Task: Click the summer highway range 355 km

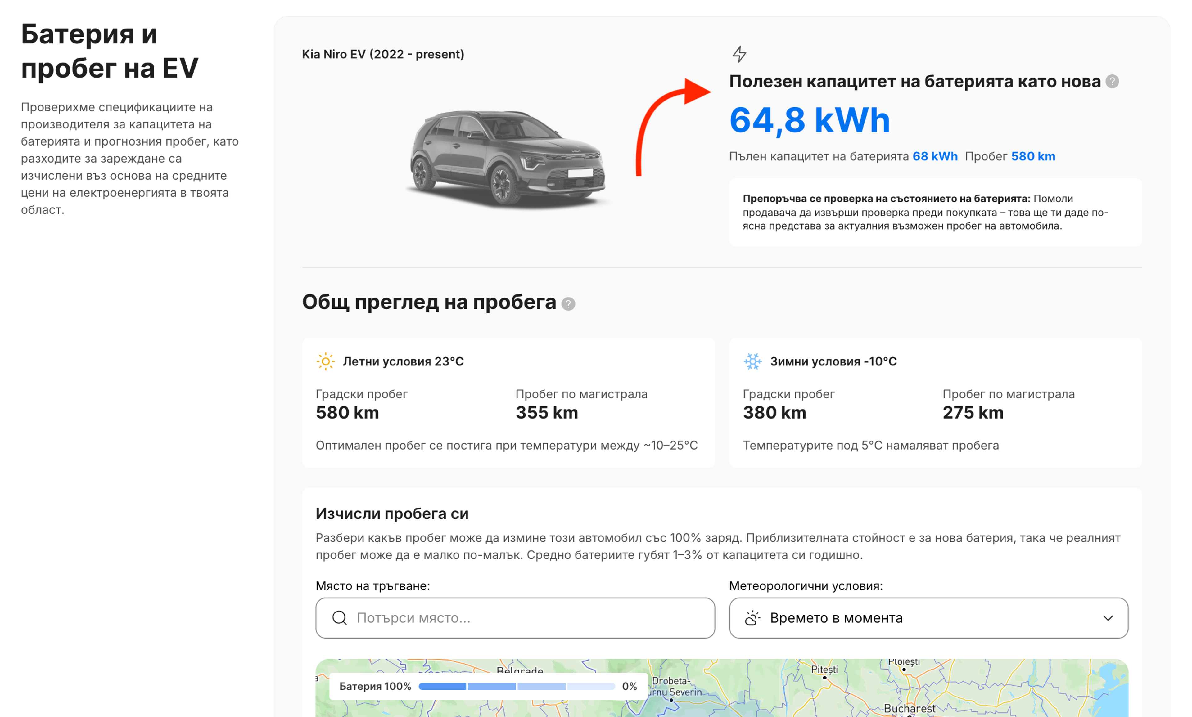Action: click(x=547, y=413)
